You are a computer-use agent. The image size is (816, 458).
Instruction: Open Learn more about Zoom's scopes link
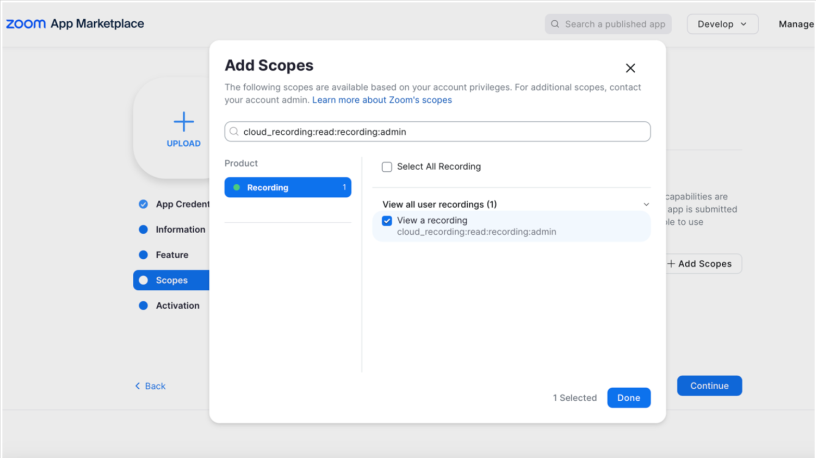pyautogui.click(x=382, y=100)
